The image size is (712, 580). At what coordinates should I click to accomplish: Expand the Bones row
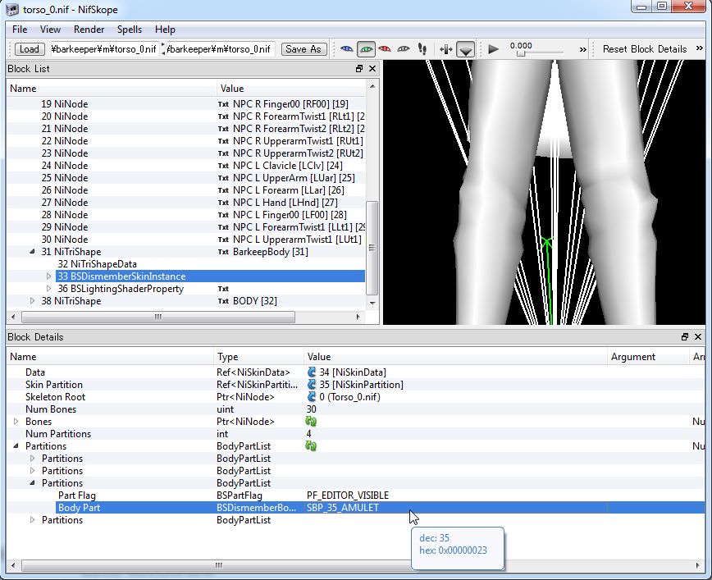point(16,422)
